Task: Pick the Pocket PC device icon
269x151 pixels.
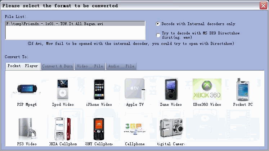Action: 243,90
